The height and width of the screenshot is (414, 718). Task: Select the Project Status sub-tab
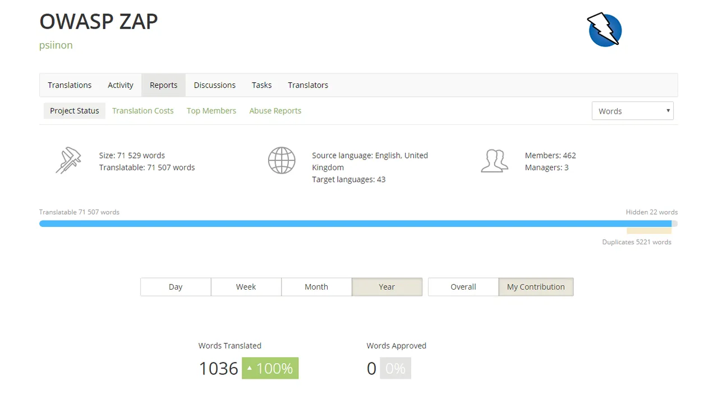[x=75, y=111]
